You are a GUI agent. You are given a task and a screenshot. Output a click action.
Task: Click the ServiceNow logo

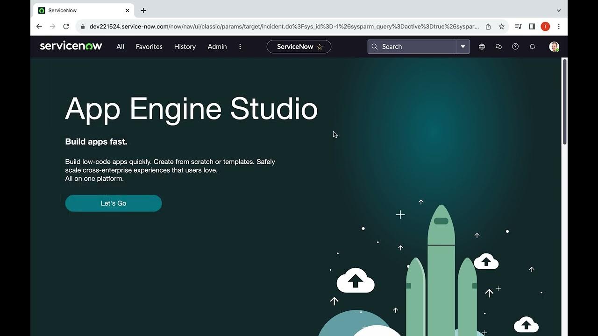[71, 46]
